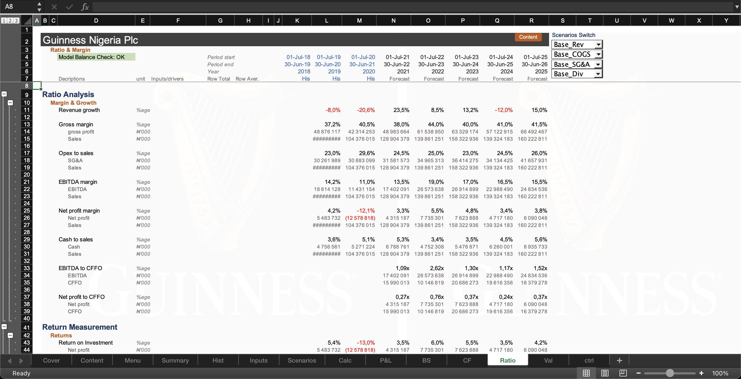Click the Name Box showing A8
This screenshot has height=379, width=741.
19,7
